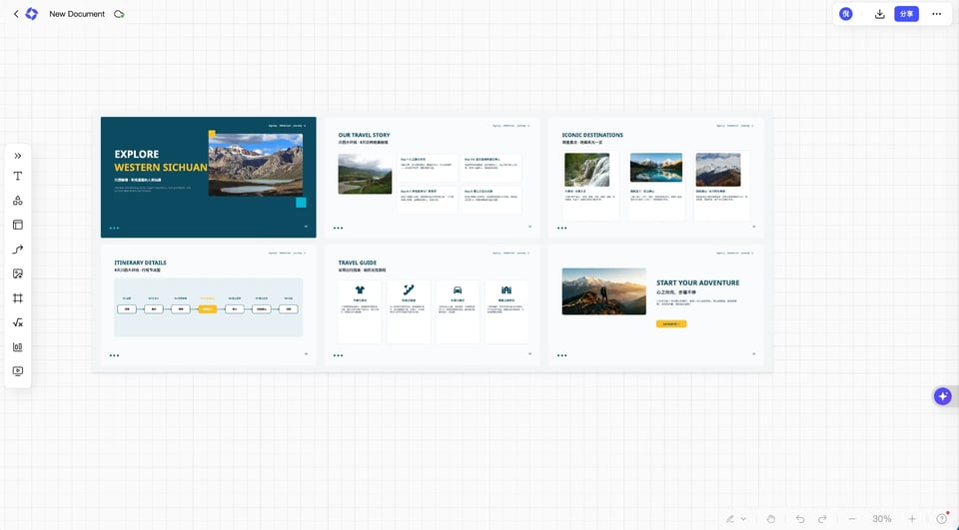This screenshot has width=959, height=530.
Task: Select the Our Travel Story slide
Action: point(433,178)
